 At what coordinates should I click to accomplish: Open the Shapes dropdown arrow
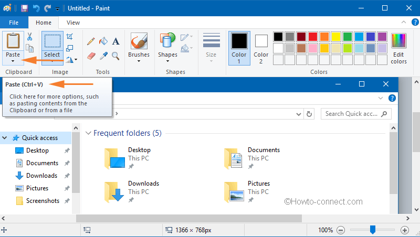[x=167, y=61]
